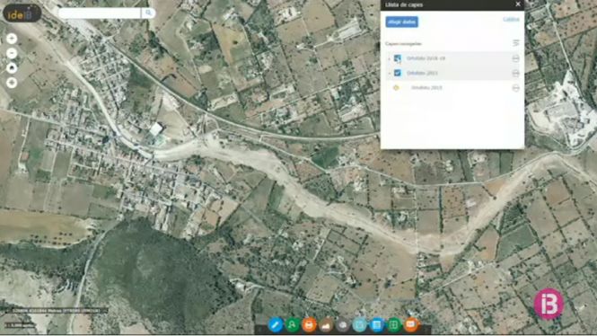
Task: Expand the arrow of the middle layer row
Action: coord(389,73)
